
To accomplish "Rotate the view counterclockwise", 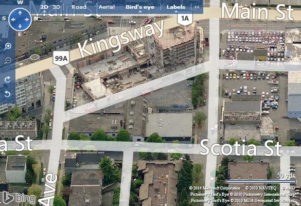I will click(8, 94).
